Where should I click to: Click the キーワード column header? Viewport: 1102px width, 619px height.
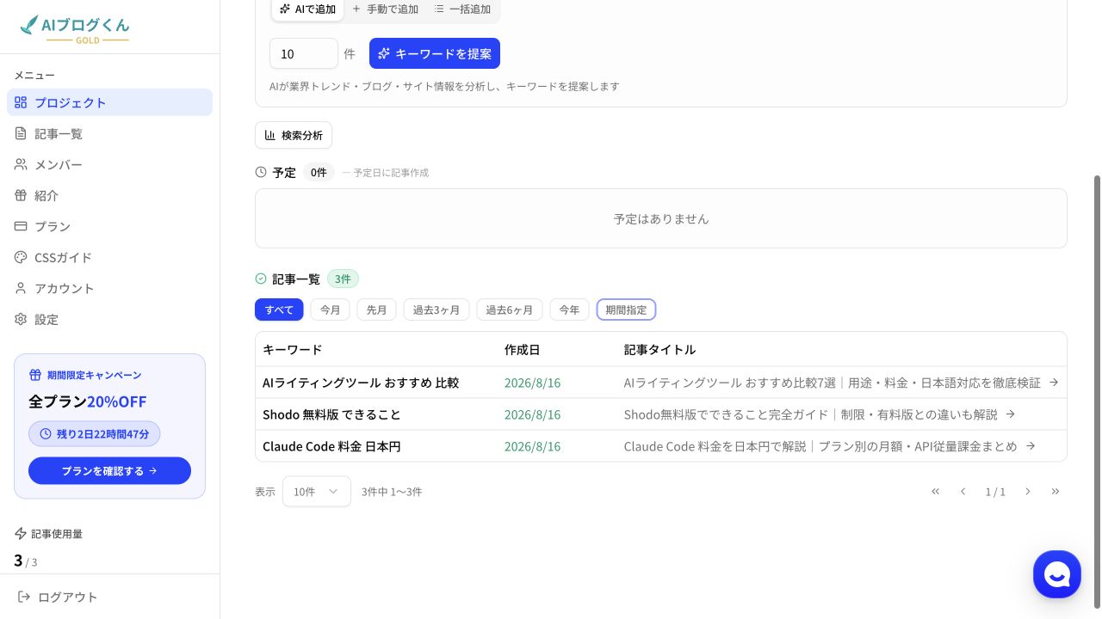pyautogui.click(x=293, y=350)
